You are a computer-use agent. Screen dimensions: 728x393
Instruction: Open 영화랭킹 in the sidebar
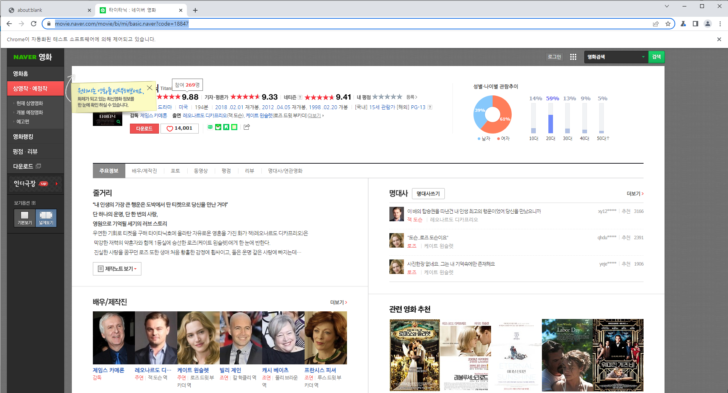coord(36,137)
